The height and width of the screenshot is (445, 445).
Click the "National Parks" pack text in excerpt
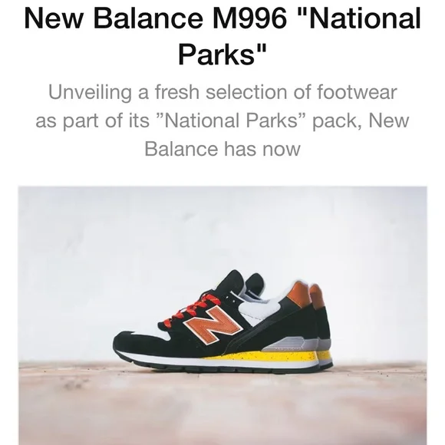click(x=234, y=120)
